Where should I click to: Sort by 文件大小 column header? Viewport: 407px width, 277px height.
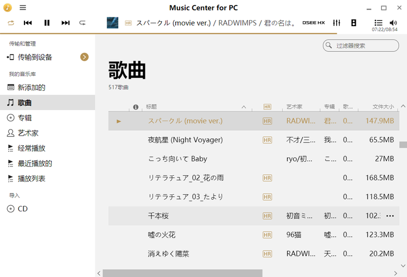click(383, 107)
